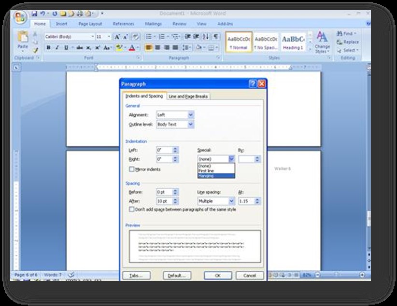The height and width of the screenshot is (306, 397).
Task: Apply Strikethrough formatting
Action: click(x=80, y=48)
